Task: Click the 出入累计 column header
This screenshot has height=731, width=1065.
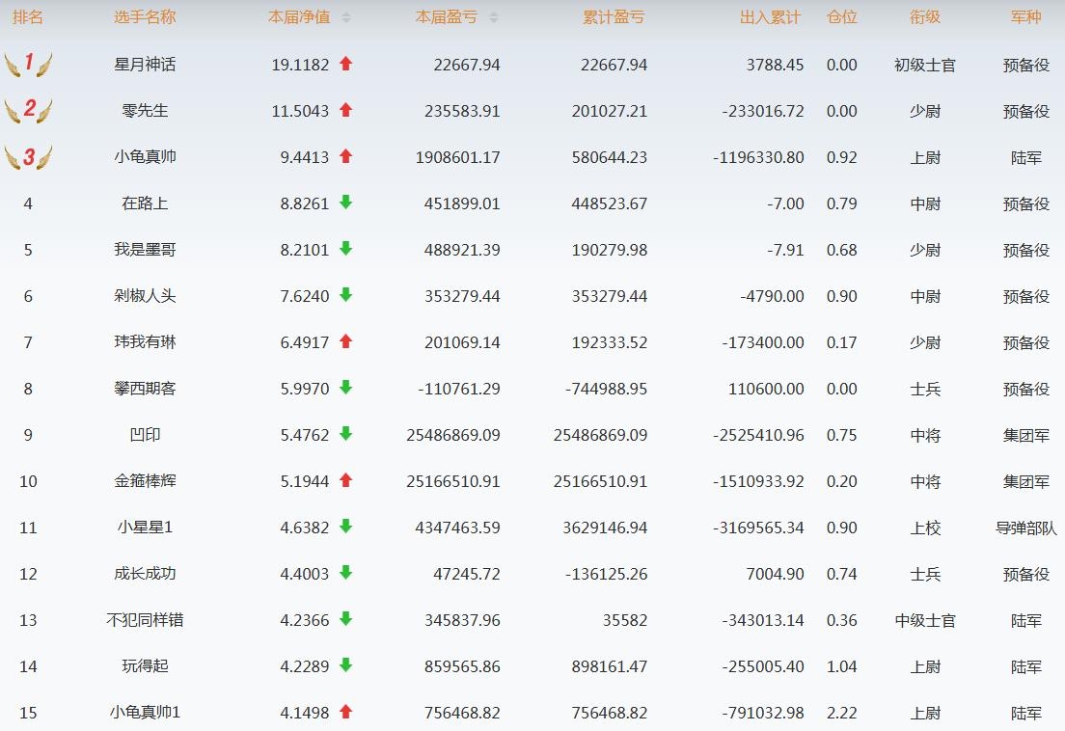Action: 770,17
